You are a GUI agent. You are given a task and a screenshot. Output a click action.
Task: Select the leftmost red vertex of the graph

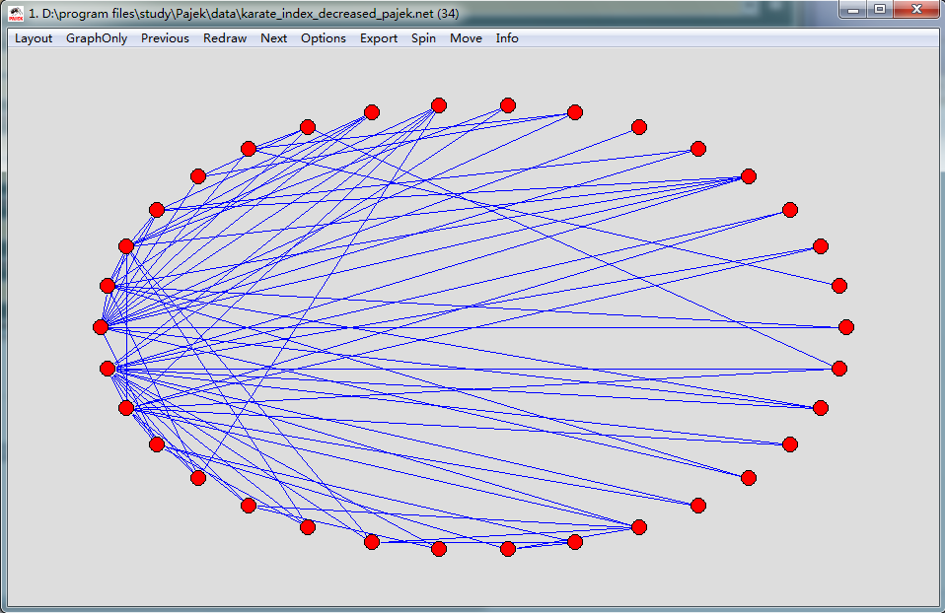(101, 327)
